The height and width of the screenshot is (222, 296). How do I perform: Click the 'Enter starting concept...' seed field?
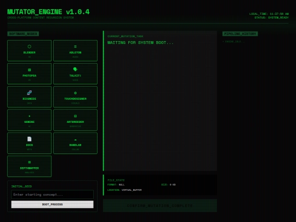coord(52,195)
